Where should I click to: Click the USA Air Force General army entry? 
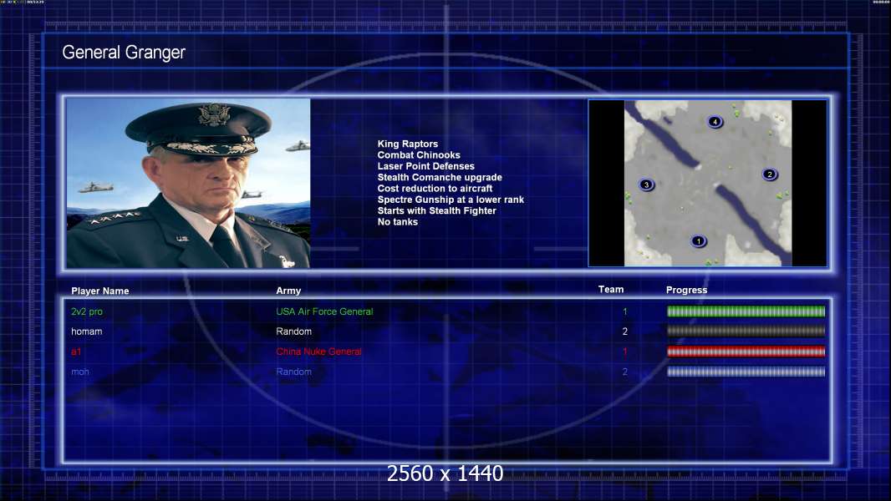pyautogui.click(x=324, y=311)
